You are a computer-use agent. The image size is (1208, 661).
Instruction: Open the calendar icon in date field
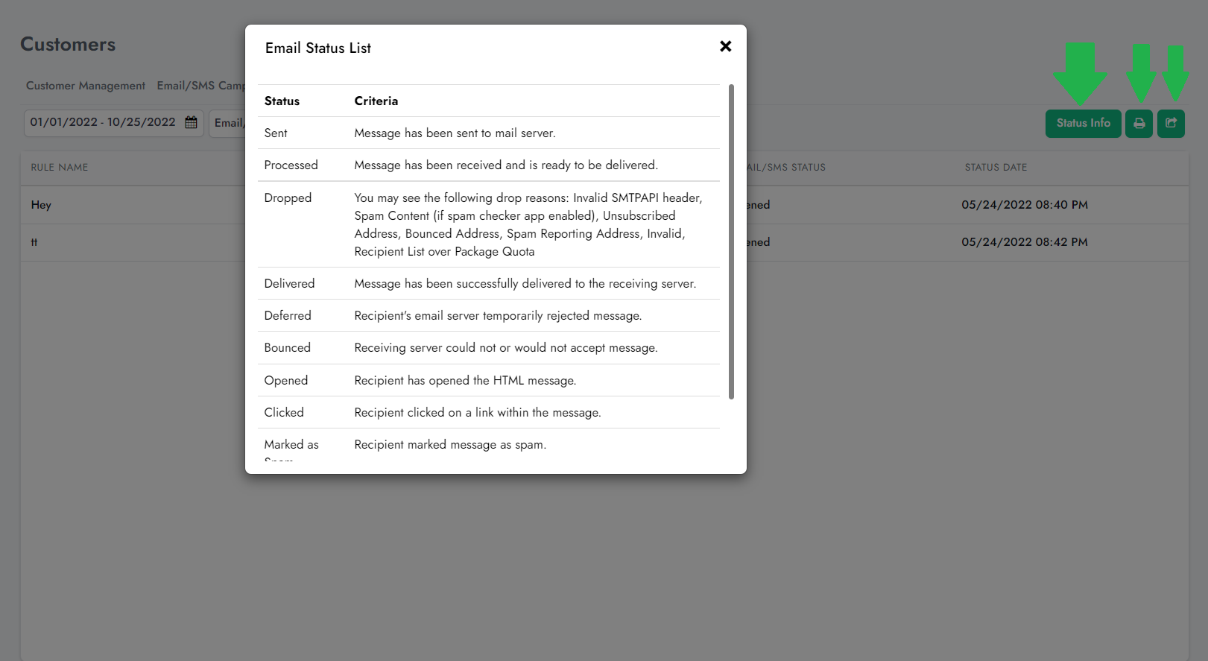(x=192, y=123)
